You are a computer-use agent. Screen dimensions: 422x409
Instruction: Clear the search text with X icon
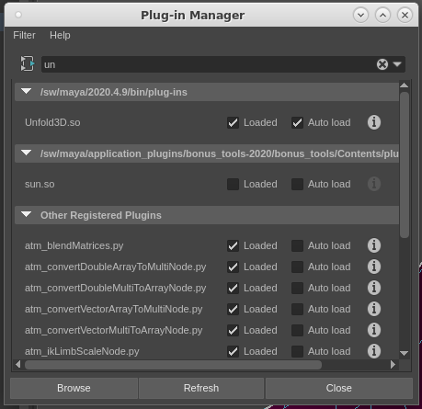(382, 64)
